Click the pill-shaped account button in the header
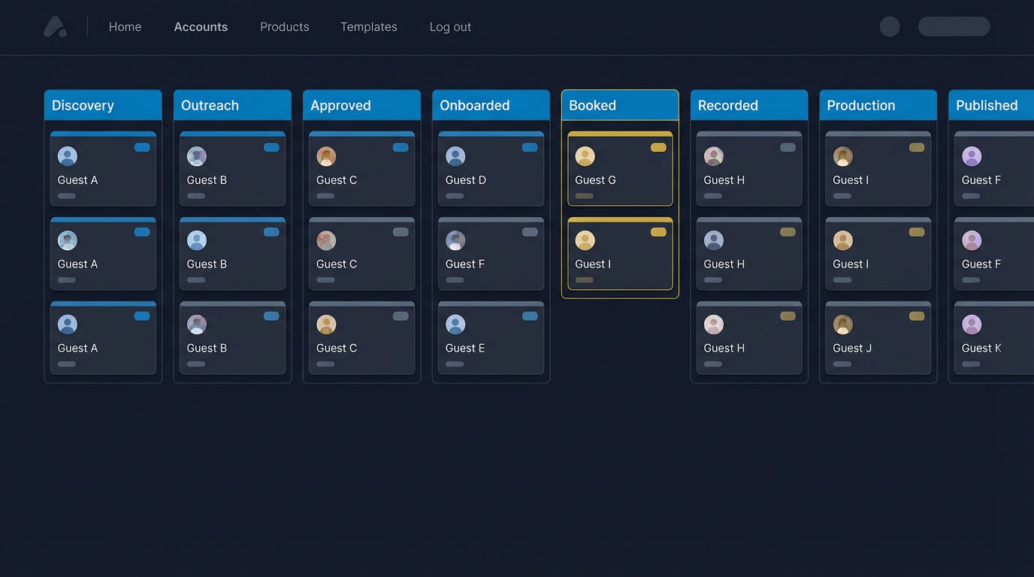The height and width of the screenshot is (577, 1034). click(x=954, y=26)
